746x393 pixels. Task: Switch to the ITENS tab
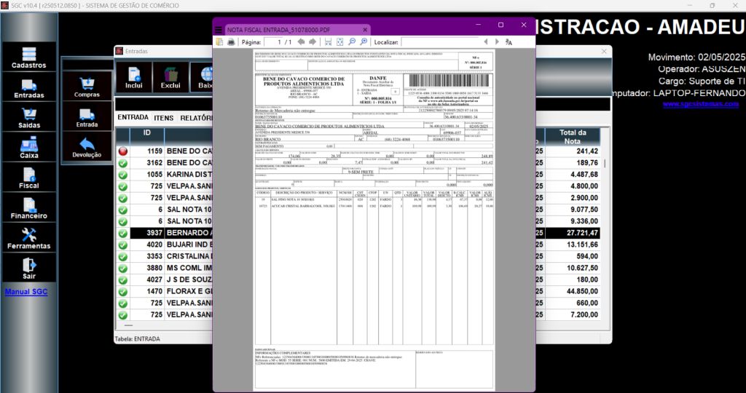(x=164, y=118)
